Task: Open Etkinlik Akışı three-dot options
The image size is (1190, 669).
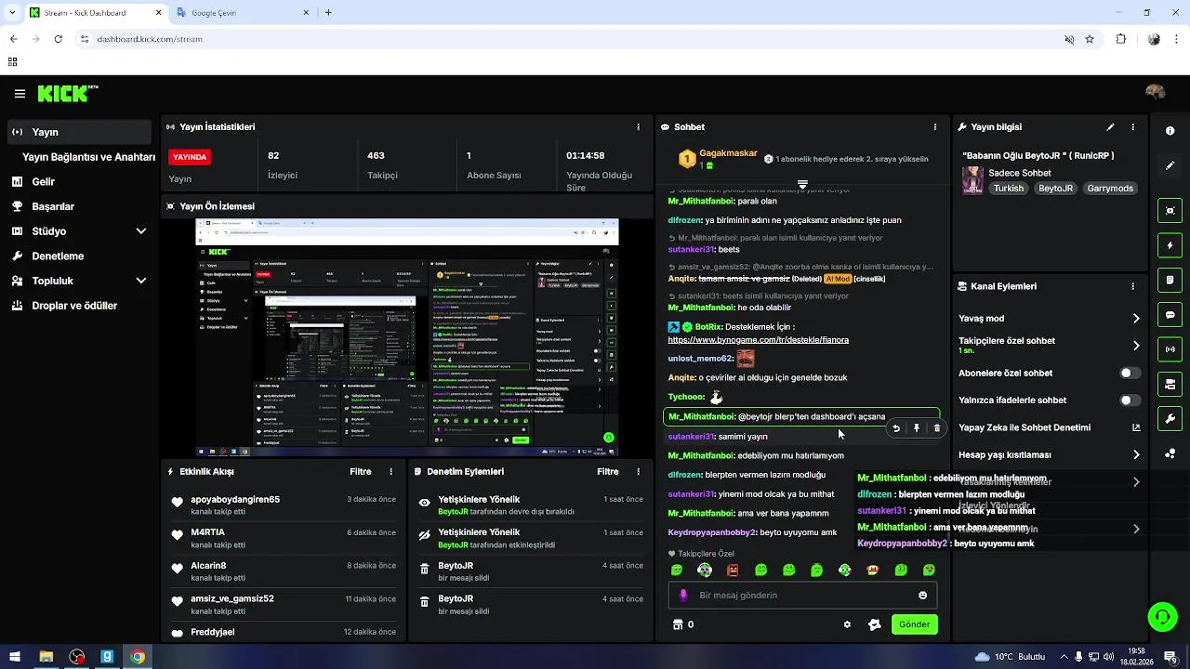Action: 390,472
